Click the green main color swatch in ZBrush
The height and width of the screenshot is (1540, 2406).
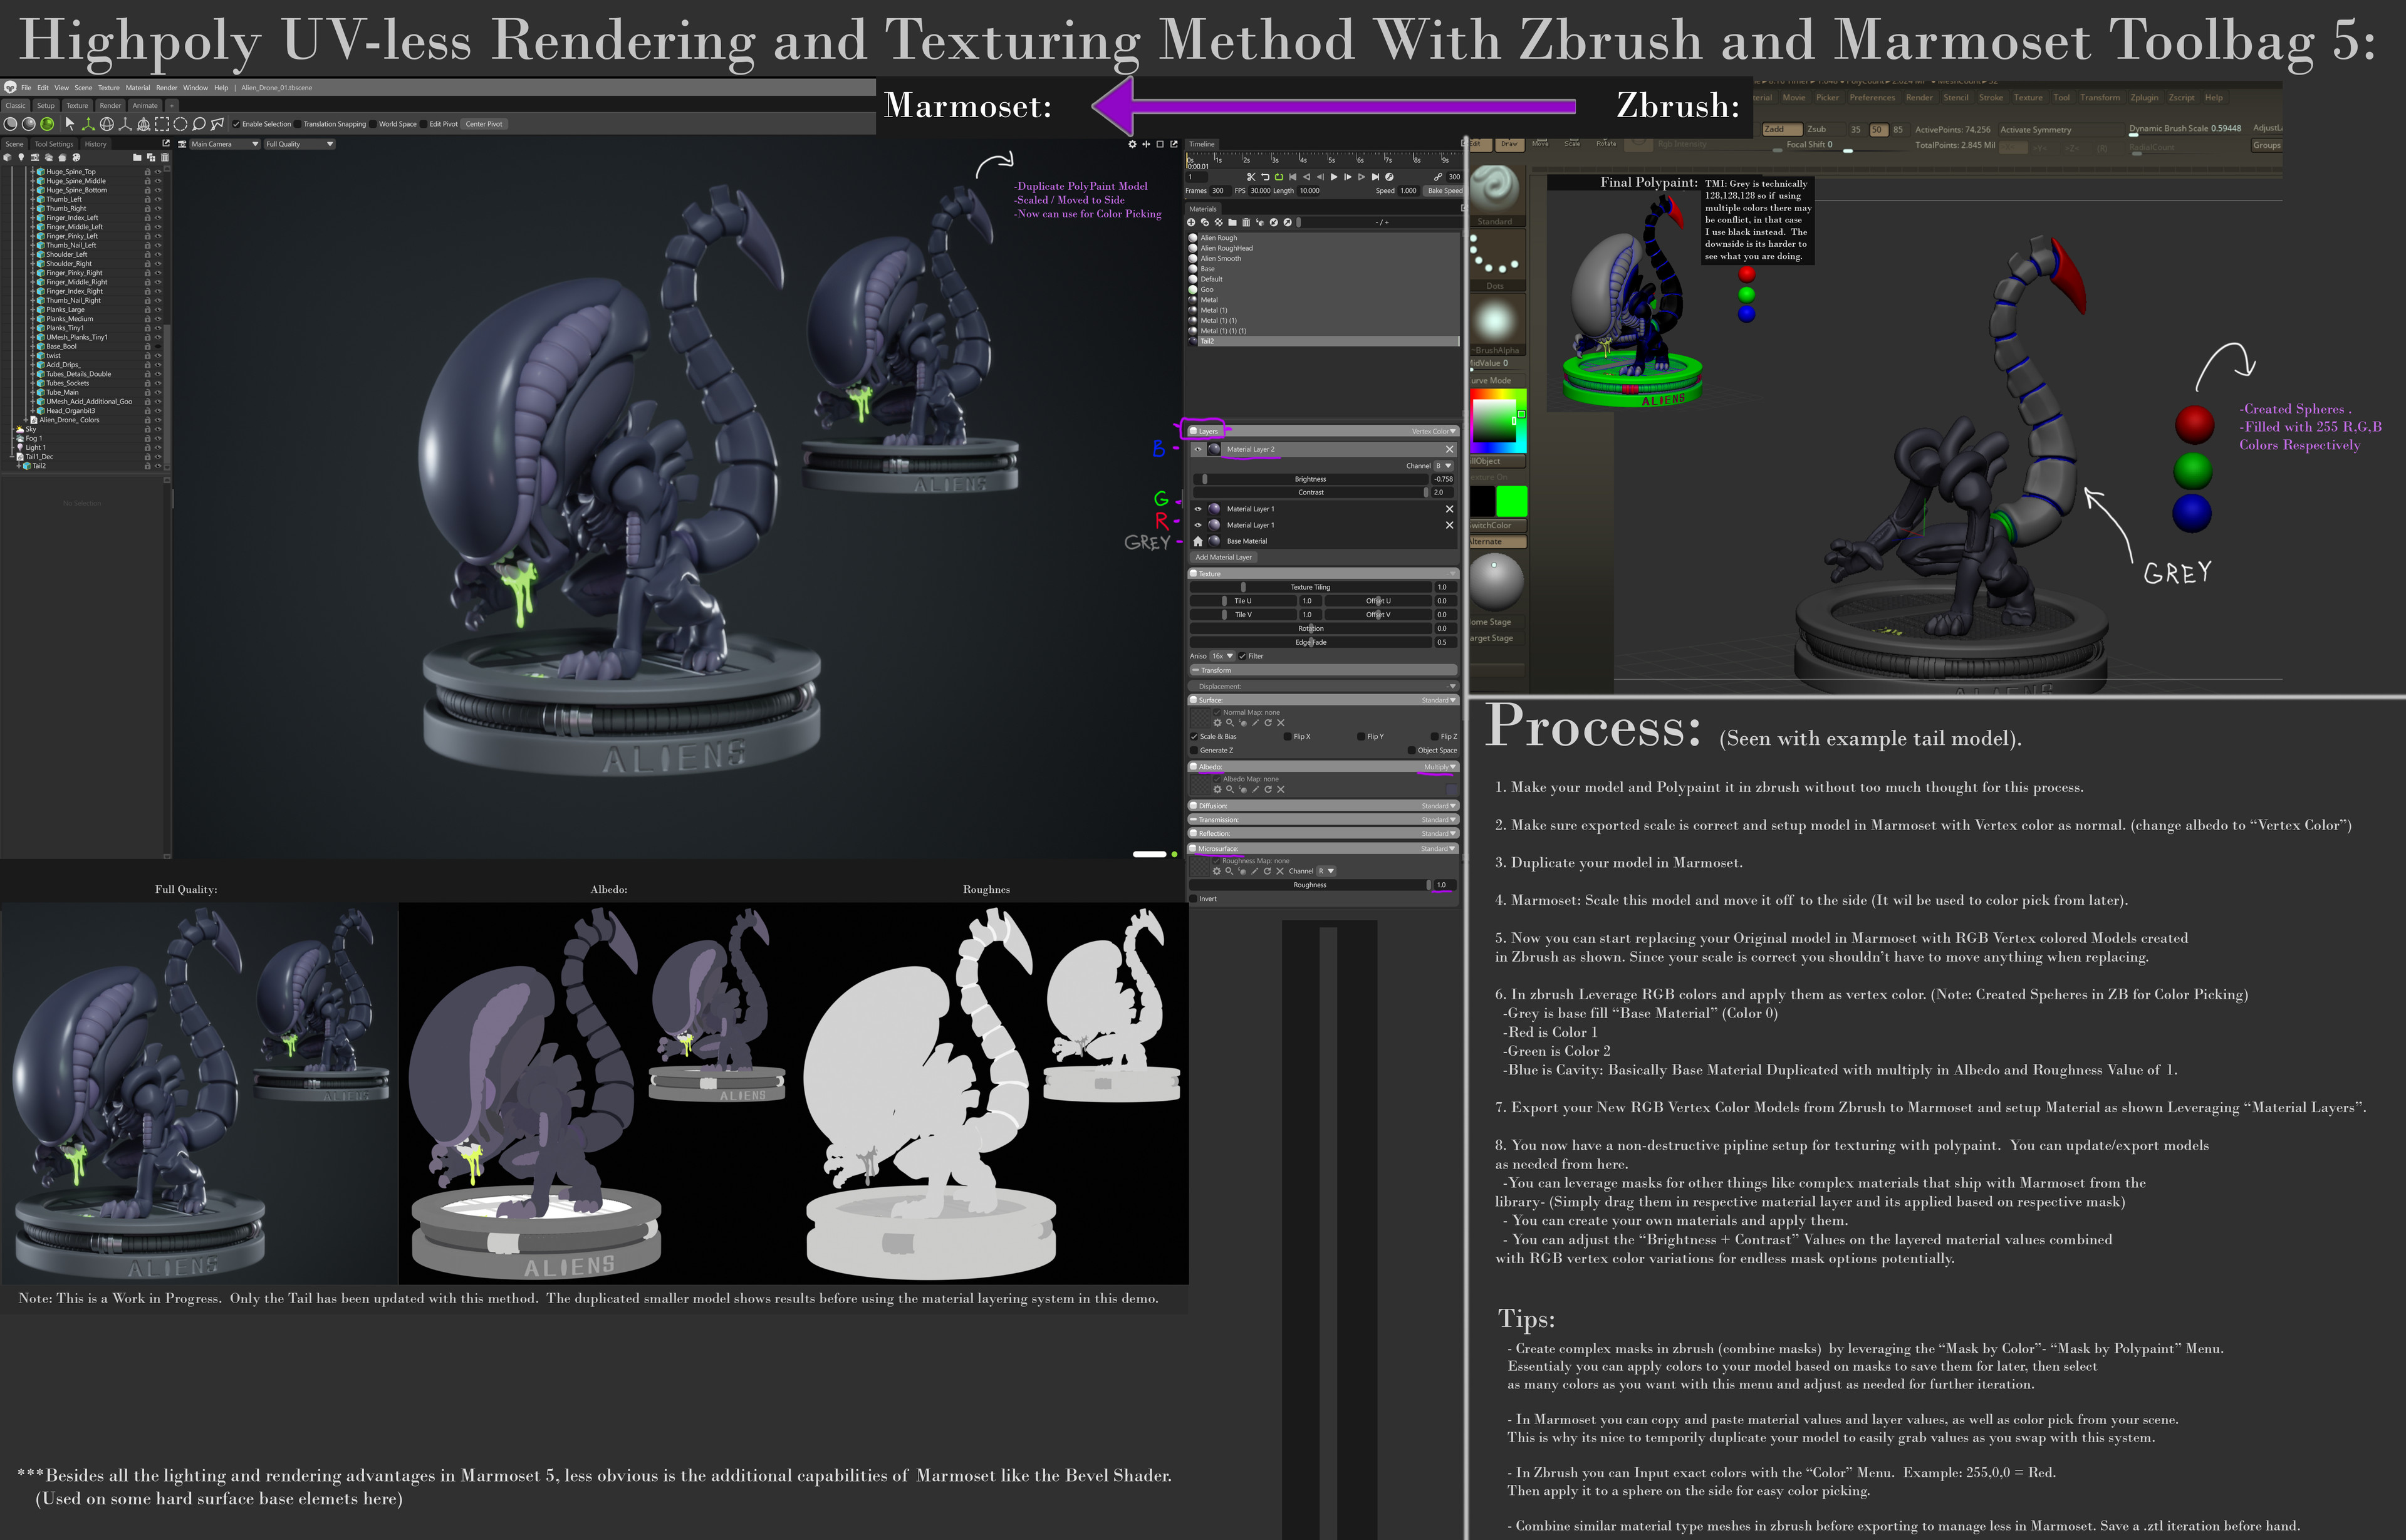click(1511, 501)
